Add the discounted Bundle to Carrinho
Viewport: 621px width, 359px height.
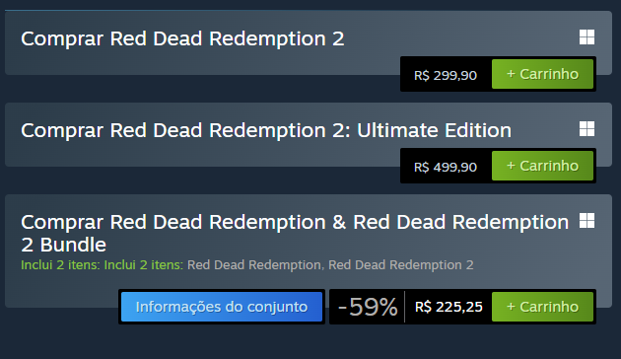(x=542, y=307)
